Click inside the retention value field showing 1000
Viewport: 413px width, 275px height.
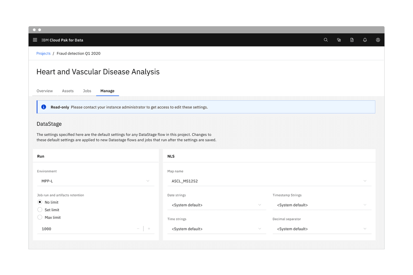(72, 228)
